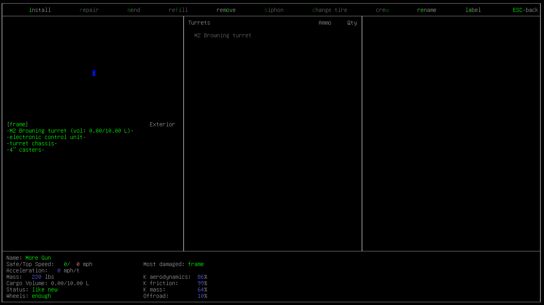Select the 4" casters part

[x=25, y=150]
